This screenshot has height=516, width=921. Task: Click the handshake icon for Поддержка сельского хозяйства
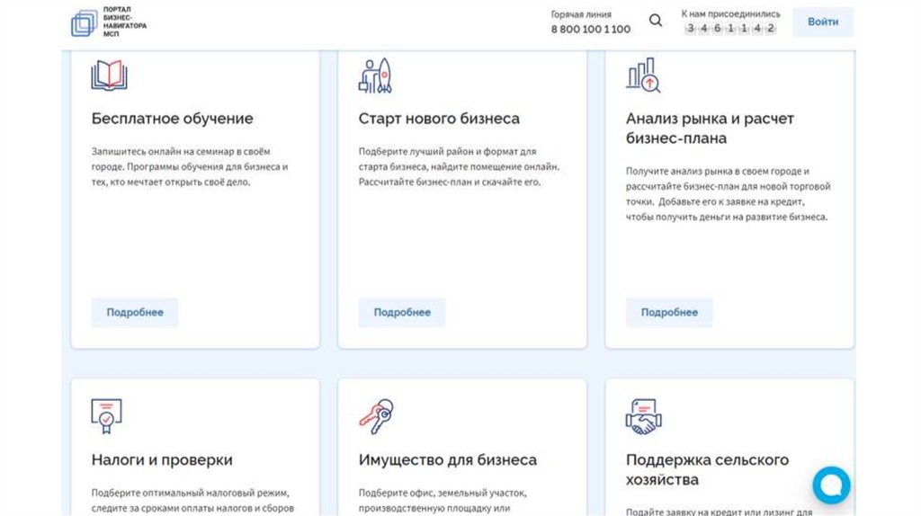tap(643, 416)
